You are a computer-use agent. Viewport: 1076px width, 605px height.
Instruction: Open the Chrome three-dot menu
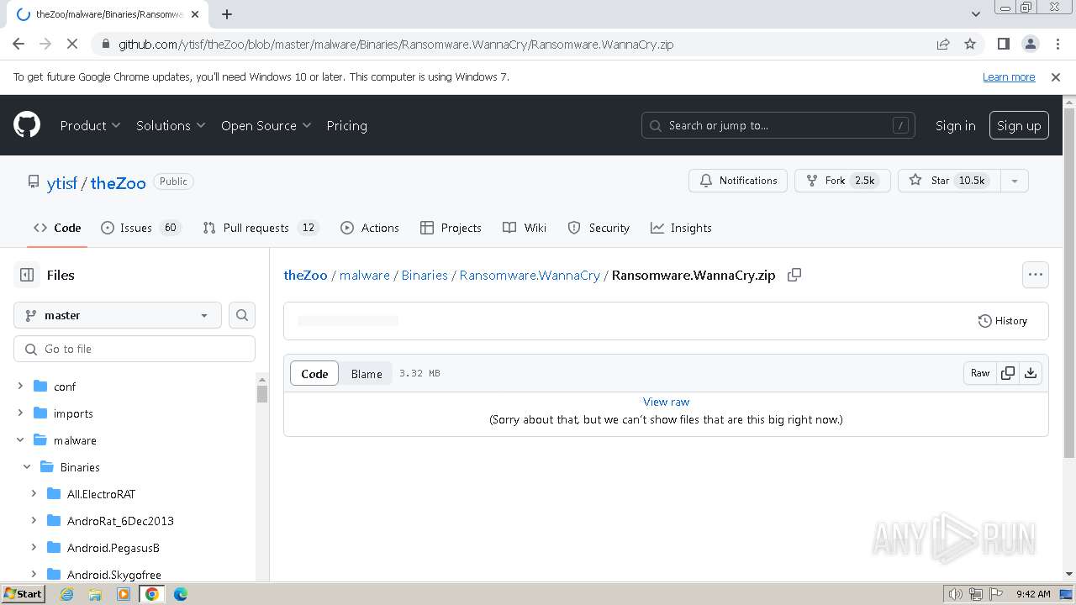tap(1056, 44)
